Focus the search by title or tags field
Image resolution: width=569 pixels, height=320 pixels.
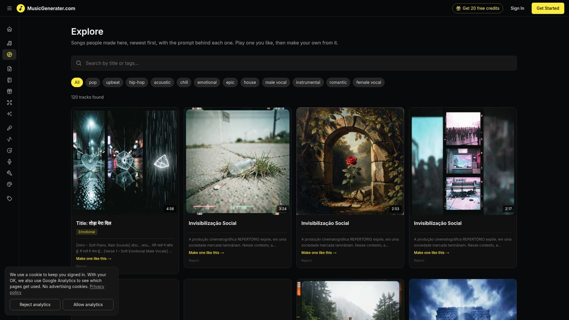[x=294, y=63]
